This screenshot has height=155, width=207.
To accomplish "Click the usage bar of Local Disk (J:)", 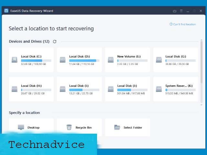I will [x=132, y=90].
